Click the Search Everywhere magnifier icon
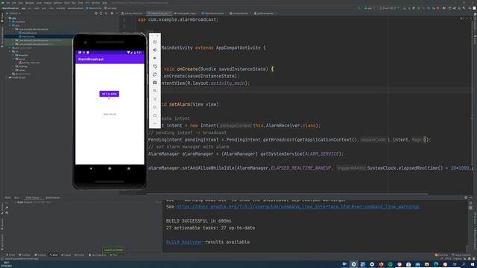 (464, 8)
